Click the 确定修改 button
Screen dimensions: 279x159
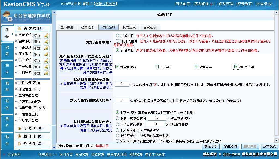(211, 146)
